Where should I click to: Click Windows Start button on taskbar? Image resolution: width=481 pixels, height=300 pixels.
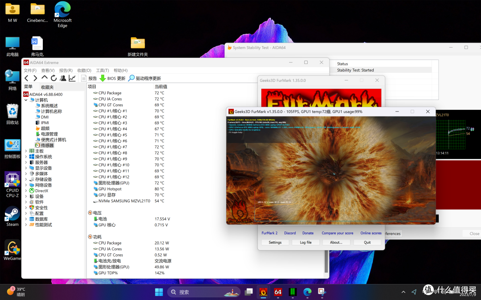point(159,292)
